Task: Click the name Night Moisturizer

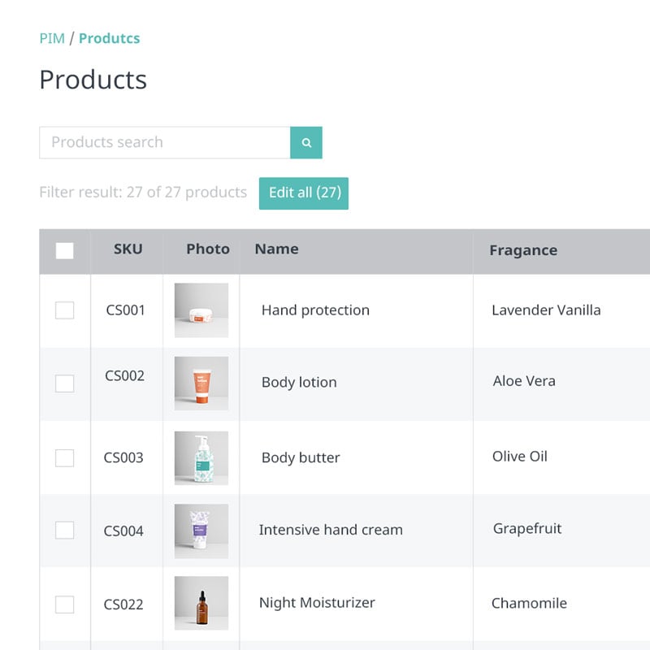Action: coord(317,603)
